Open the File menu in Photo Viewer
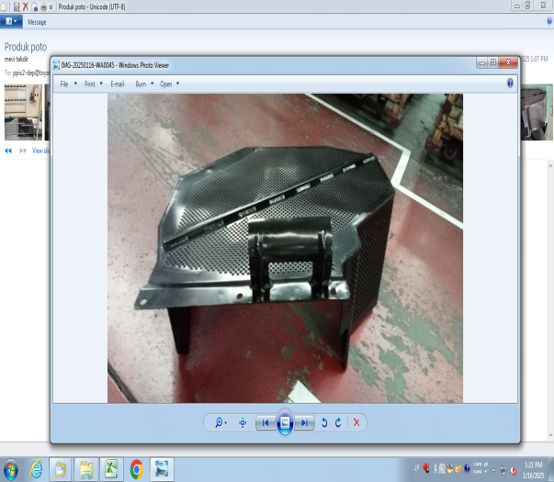Image resolution: width=554 pixels, height=482 pixels. [x=64, y=84]
